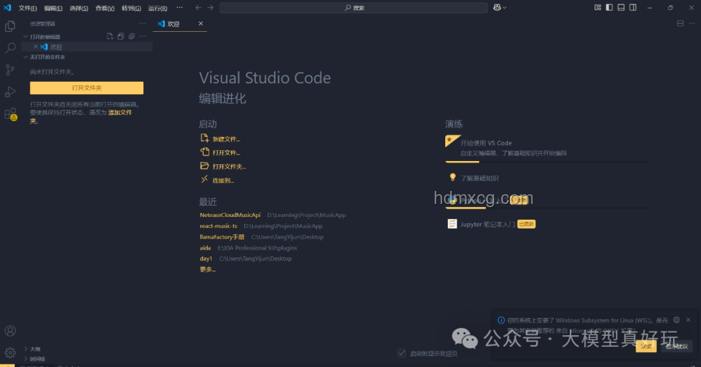Close 欢迎 entry in open editors list
The height and width of the screenshot is (367, 701).
[x=36, y=47]
